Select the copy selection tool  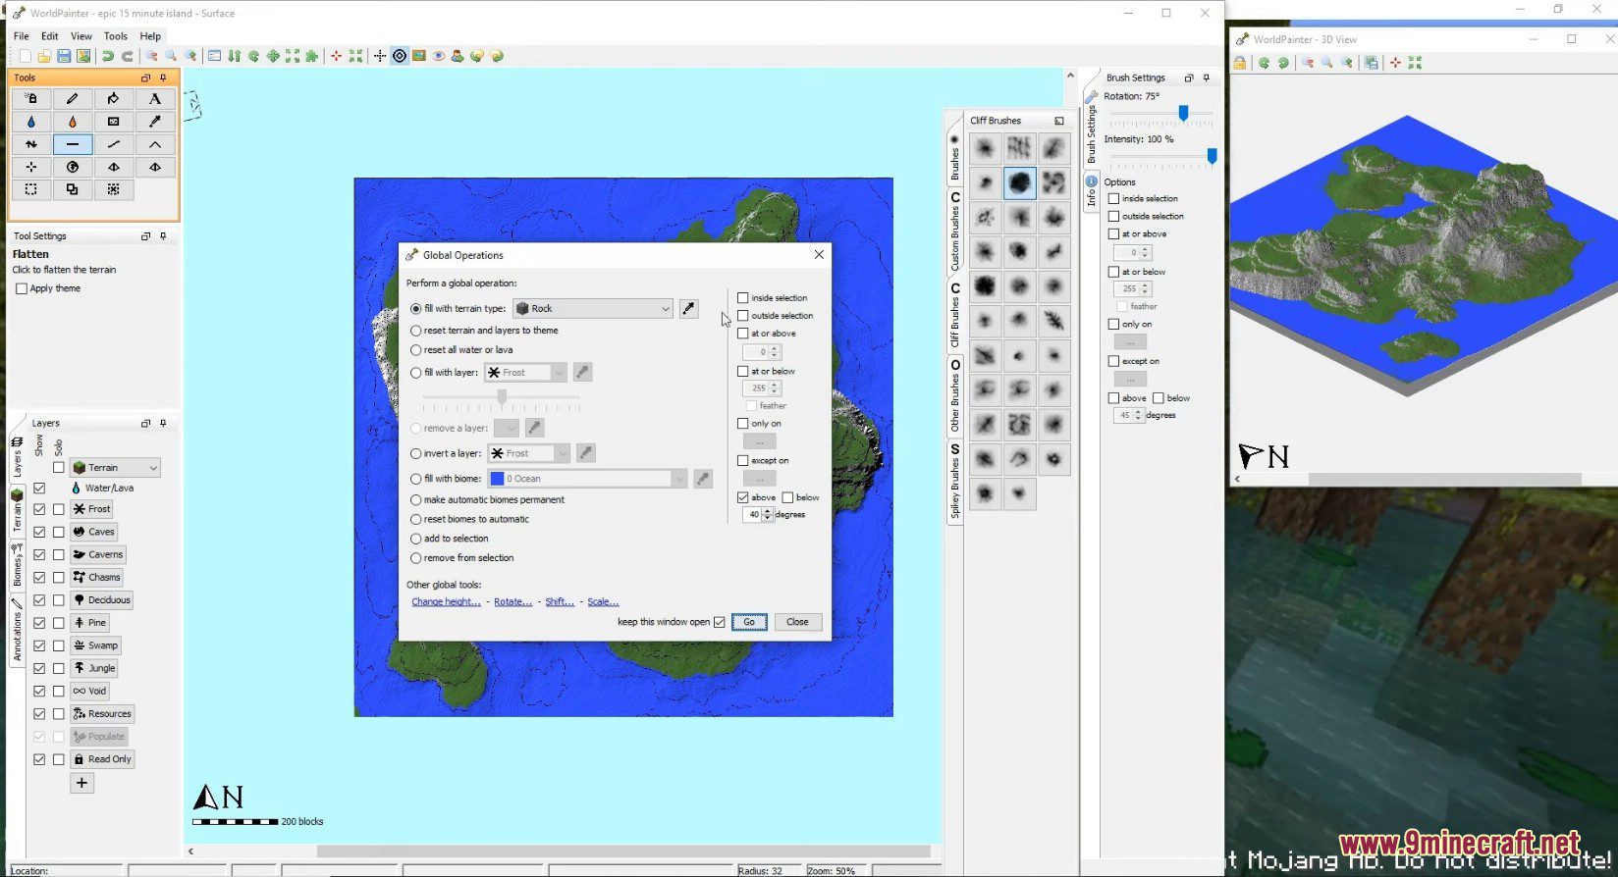pyautogui.click(x=73, y=189)
